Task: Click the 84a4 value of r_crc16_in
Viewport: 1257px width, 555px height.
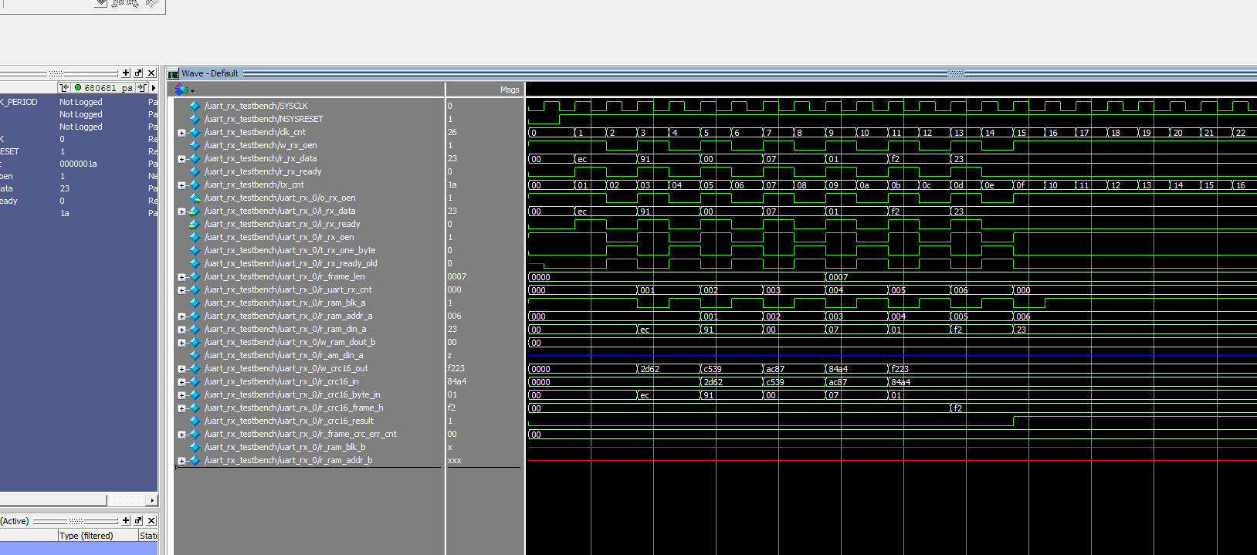Action: [456, 381]
